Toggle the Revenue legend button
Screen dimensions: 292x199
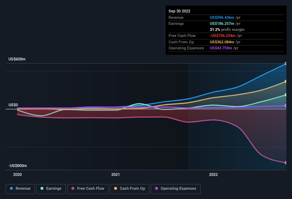pos(20,189)
